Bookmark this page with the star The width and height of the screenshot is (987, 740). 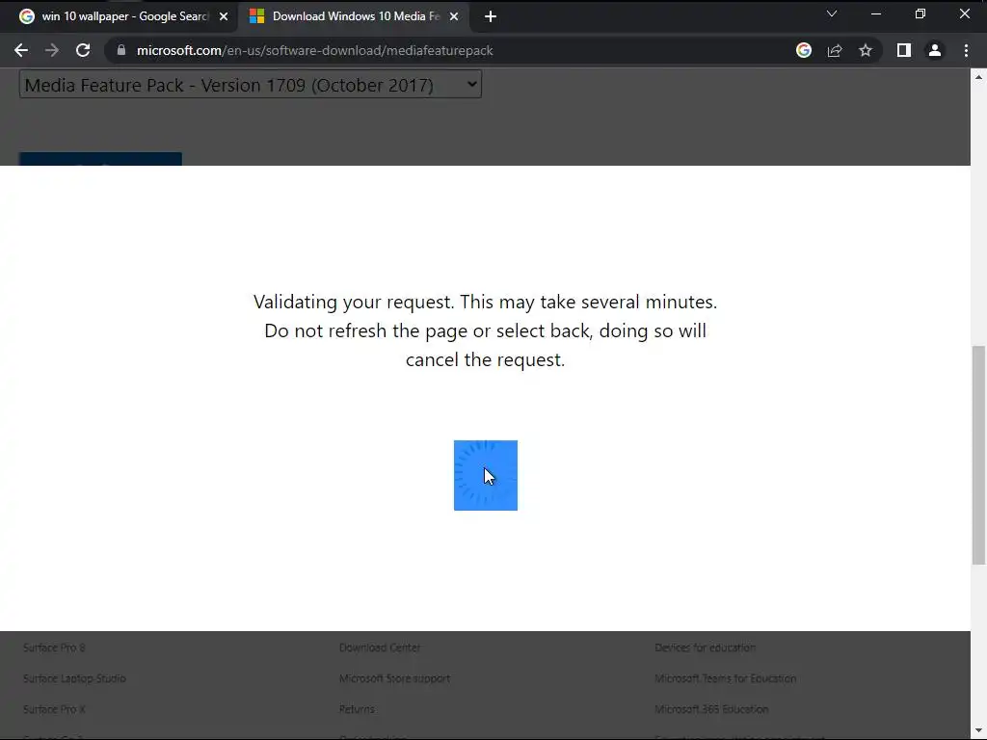866,50
